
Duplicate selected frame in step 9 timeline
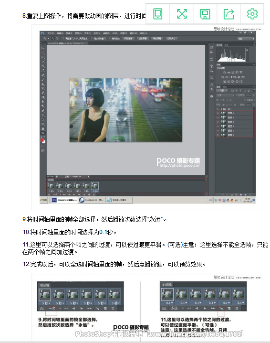[x=105, y=309]
